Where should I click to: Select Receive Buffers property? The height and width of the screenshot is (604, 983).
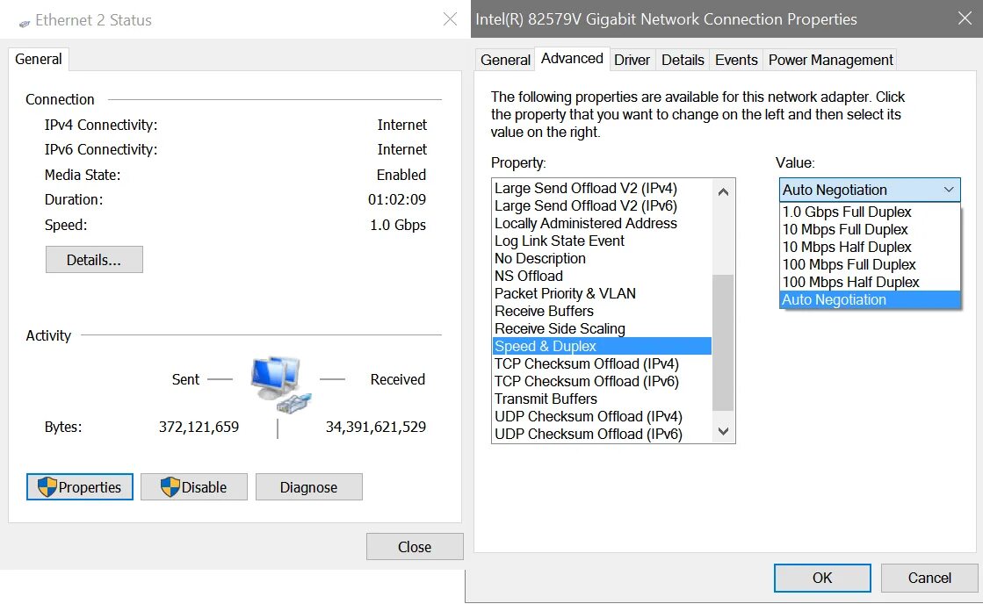(602, 311)
